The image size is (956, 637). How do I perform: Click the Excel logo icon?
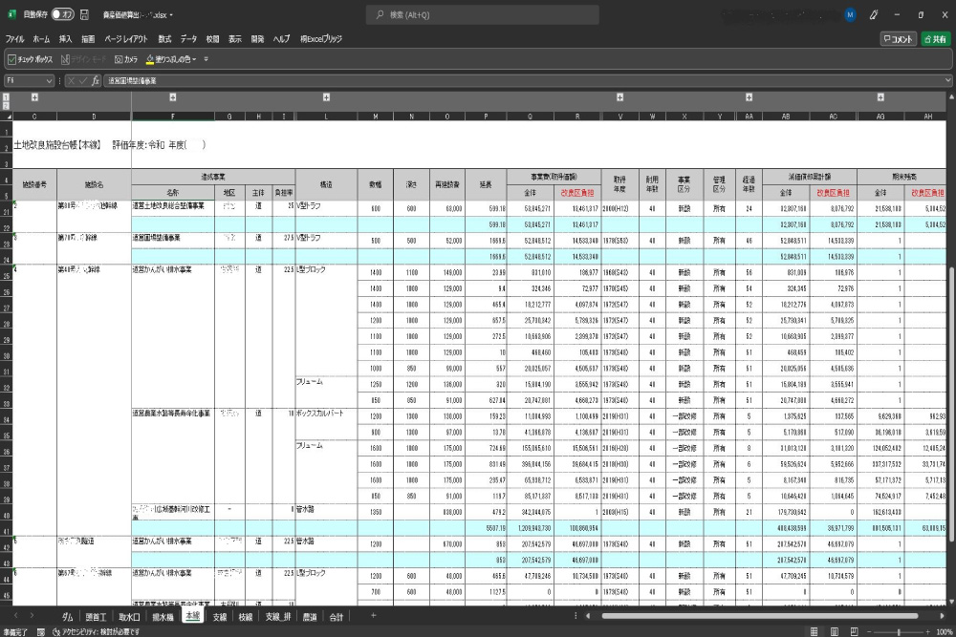tap(11, 15)
